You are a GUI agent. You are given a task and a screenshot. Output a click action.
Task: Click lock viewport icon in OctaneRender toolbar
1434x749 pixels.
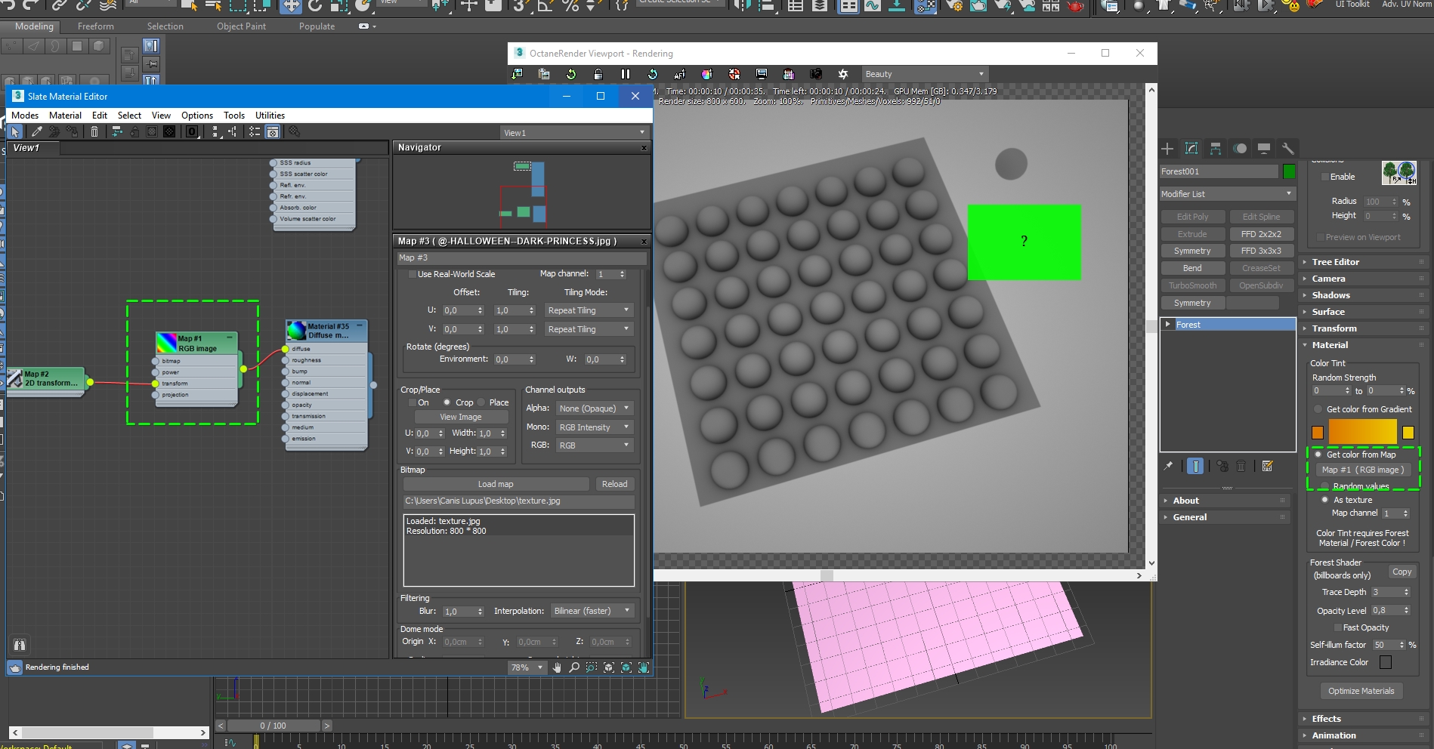pyautogui.click(x=598, y=74)
